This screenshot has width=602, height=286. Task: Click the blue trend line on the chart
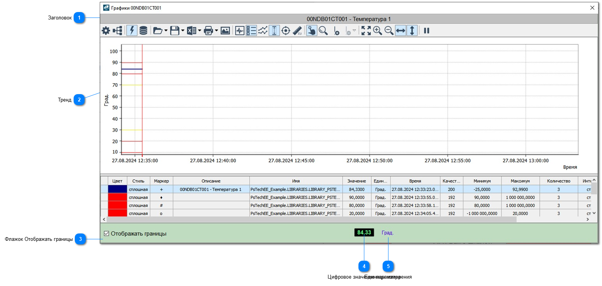click(131, 69)
